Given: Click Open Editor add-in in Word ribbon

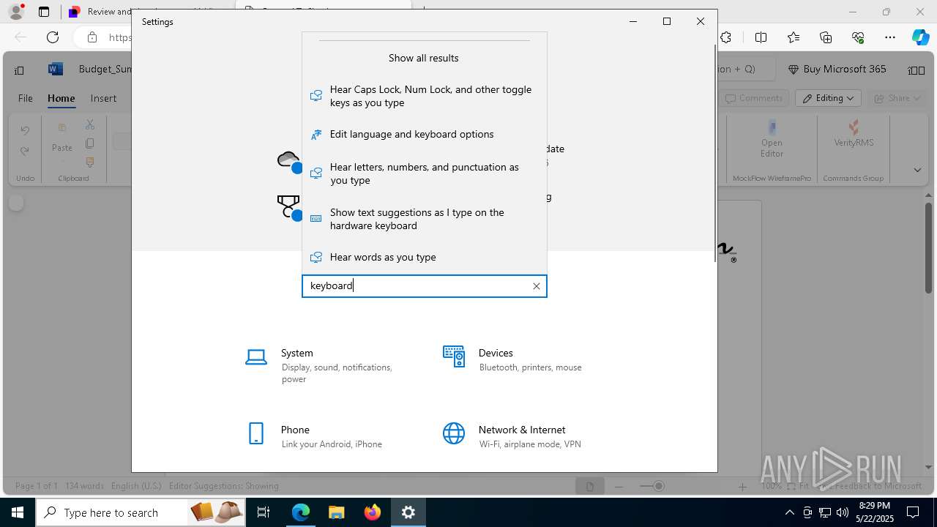Looking at the screenshot, I should [772, 138].
